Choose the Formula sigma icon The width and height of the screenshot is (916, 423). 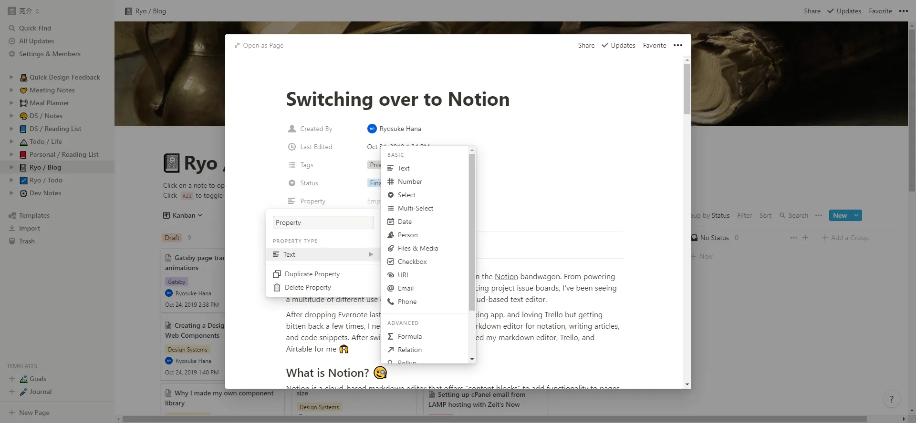(x=391, y=336)
